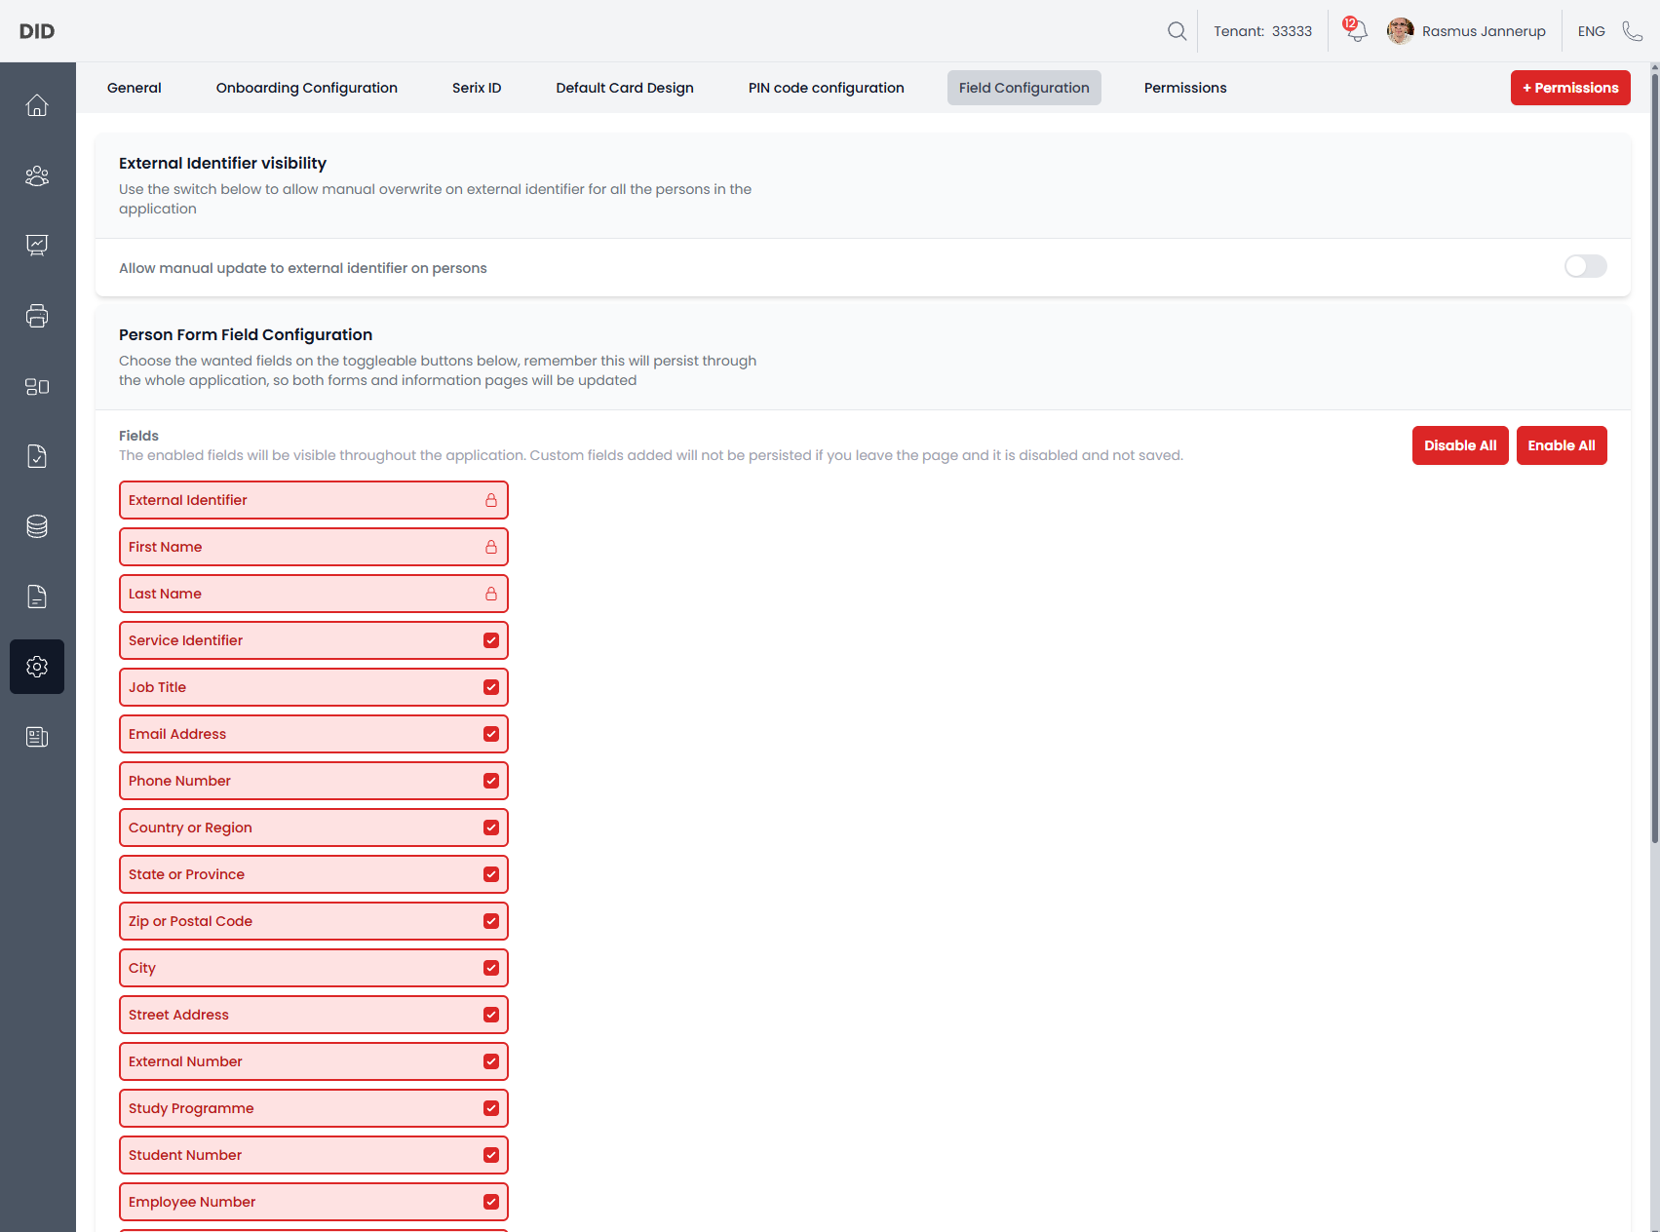
Task: Open the home icon in sidebar
Action: (37, 105)
